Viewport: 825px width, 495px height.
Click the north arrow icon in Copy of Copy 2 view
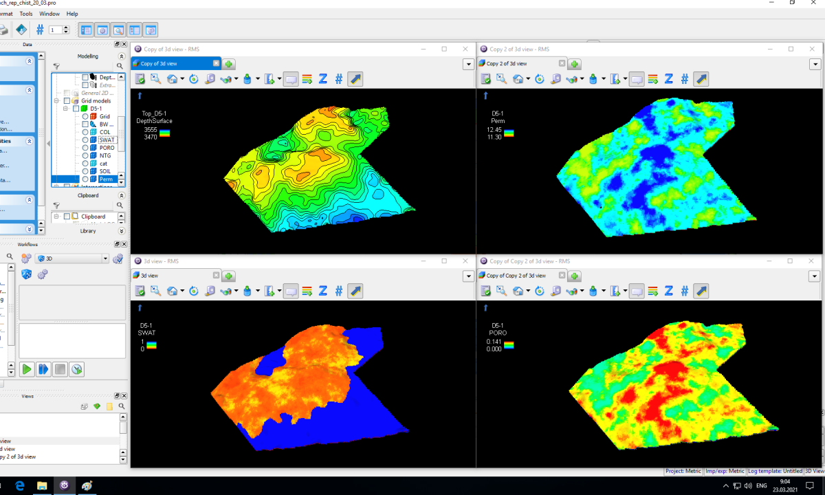(x=701, y=291)
